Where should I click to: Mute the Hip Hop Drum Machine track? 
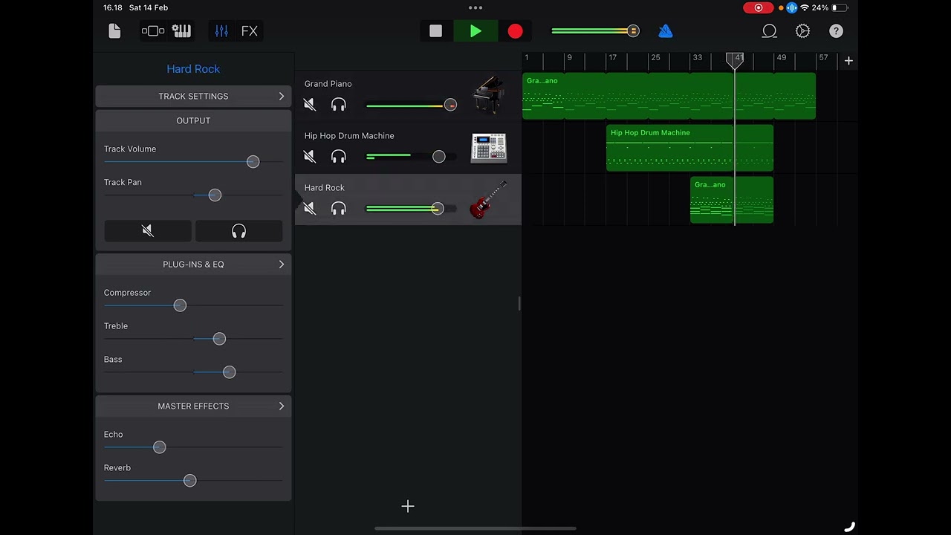pyautogui.click(x=310, y=157)
